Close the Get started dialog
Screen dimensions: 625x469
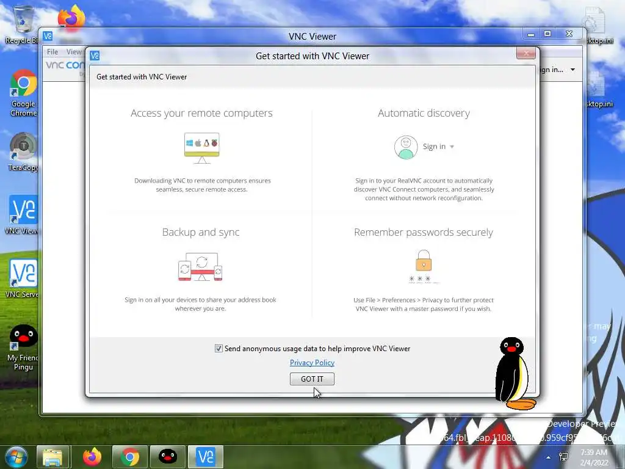pyautogui.click(x=526, y=53)
